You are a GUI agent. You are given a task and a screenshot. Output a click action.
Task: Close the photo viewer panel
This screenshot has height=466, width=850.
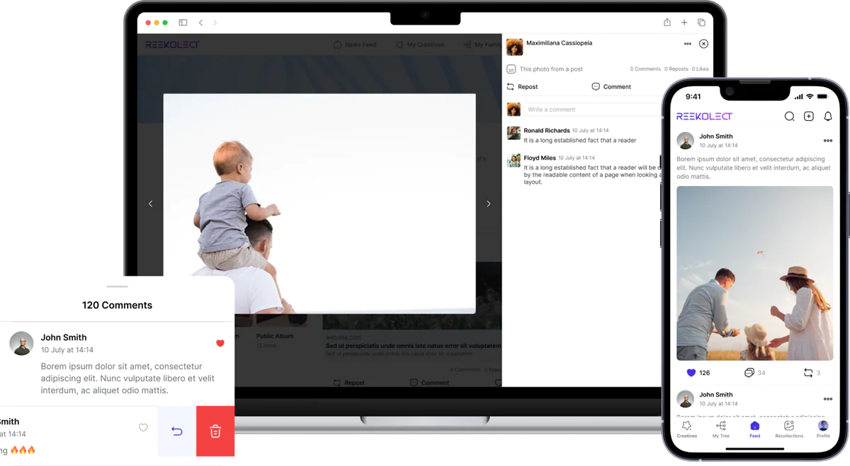point(703,44)
